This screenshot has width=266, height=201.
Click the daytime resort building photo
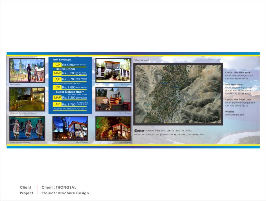pos(113,70)
